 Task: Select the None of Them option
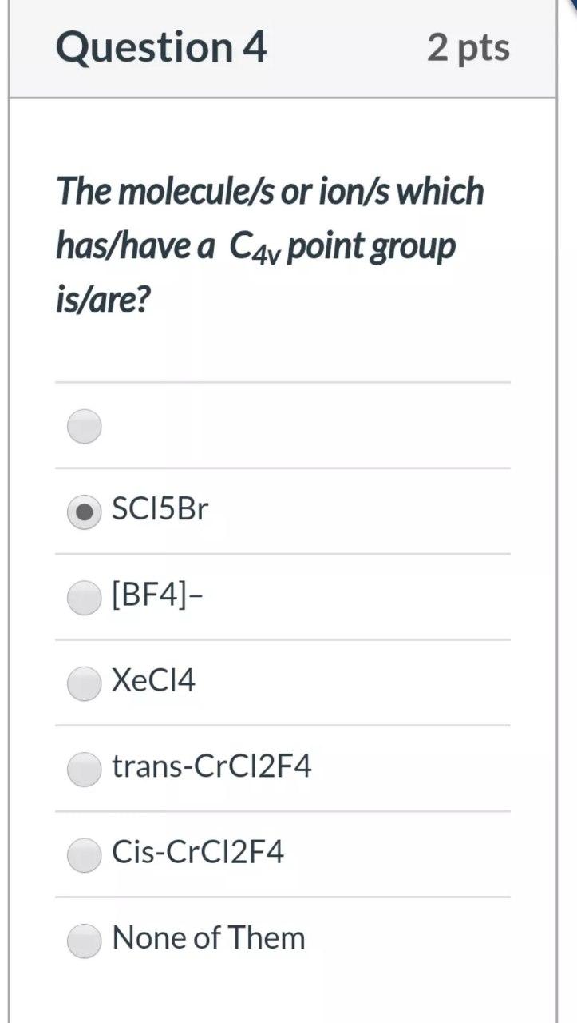[84, 941]
